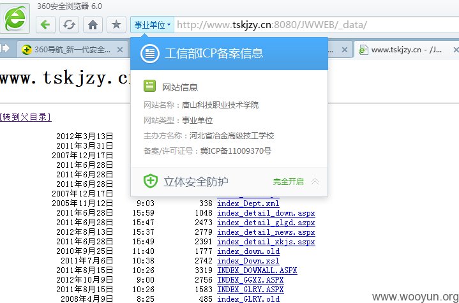Open index_down.old link
Viewport: 459px width, 303px height.
pos(248,251)
